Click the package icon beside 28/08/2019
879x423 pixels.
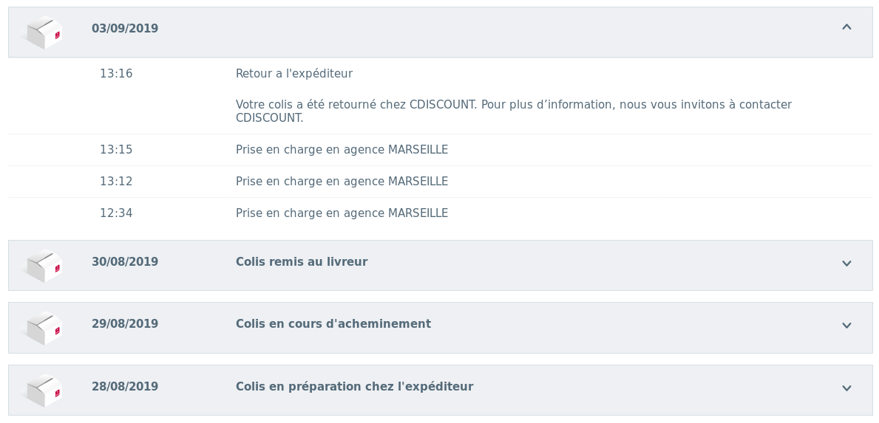coord(44,391)
